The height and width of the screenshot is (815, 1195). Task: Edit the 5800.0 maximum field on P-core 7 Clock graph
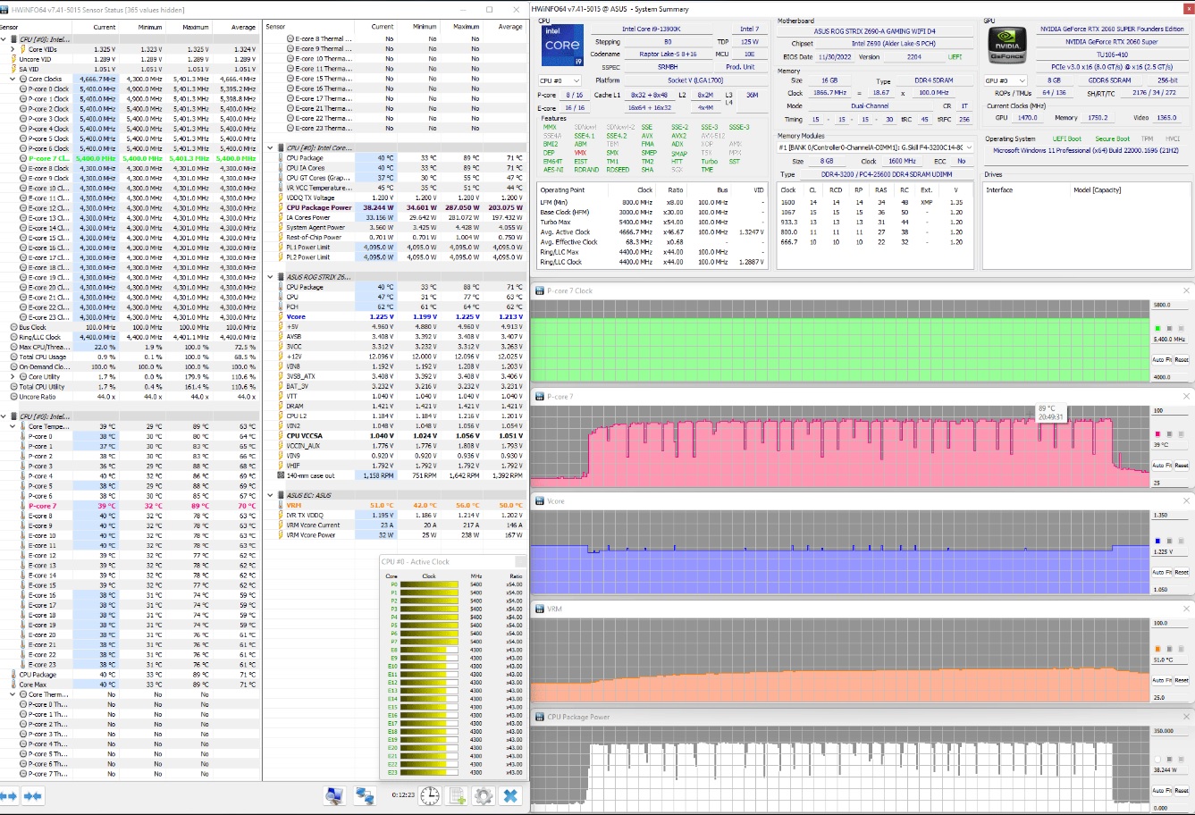[1170, 306]
